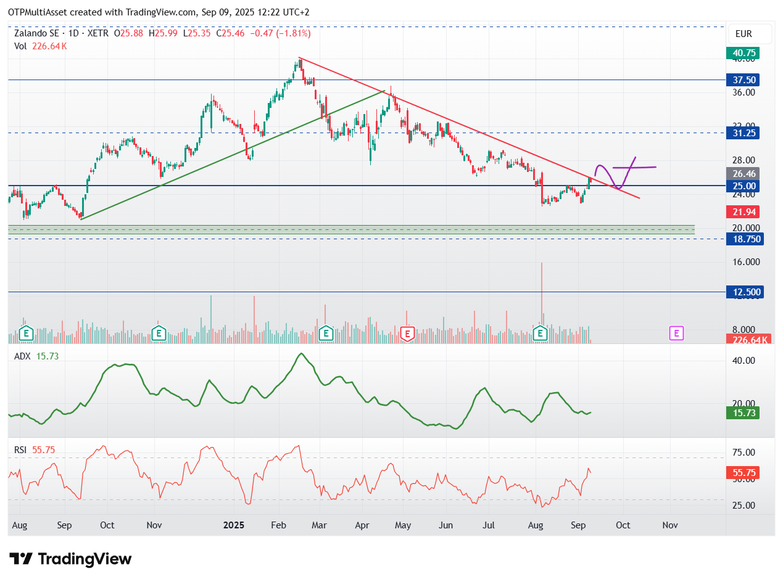Select the RSI 55.75 indicator legend
Image resolution: width=783 pixels, height=582 pixels.
35,450
